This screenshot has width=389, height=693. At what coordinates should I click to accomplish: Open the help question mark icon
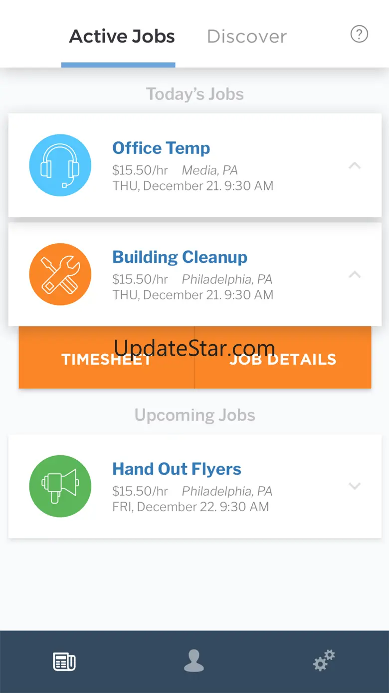359,34
